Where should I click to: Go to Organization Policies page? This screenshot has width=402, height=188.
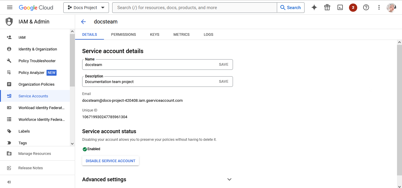pyautogui.click(x=35, y=84)
